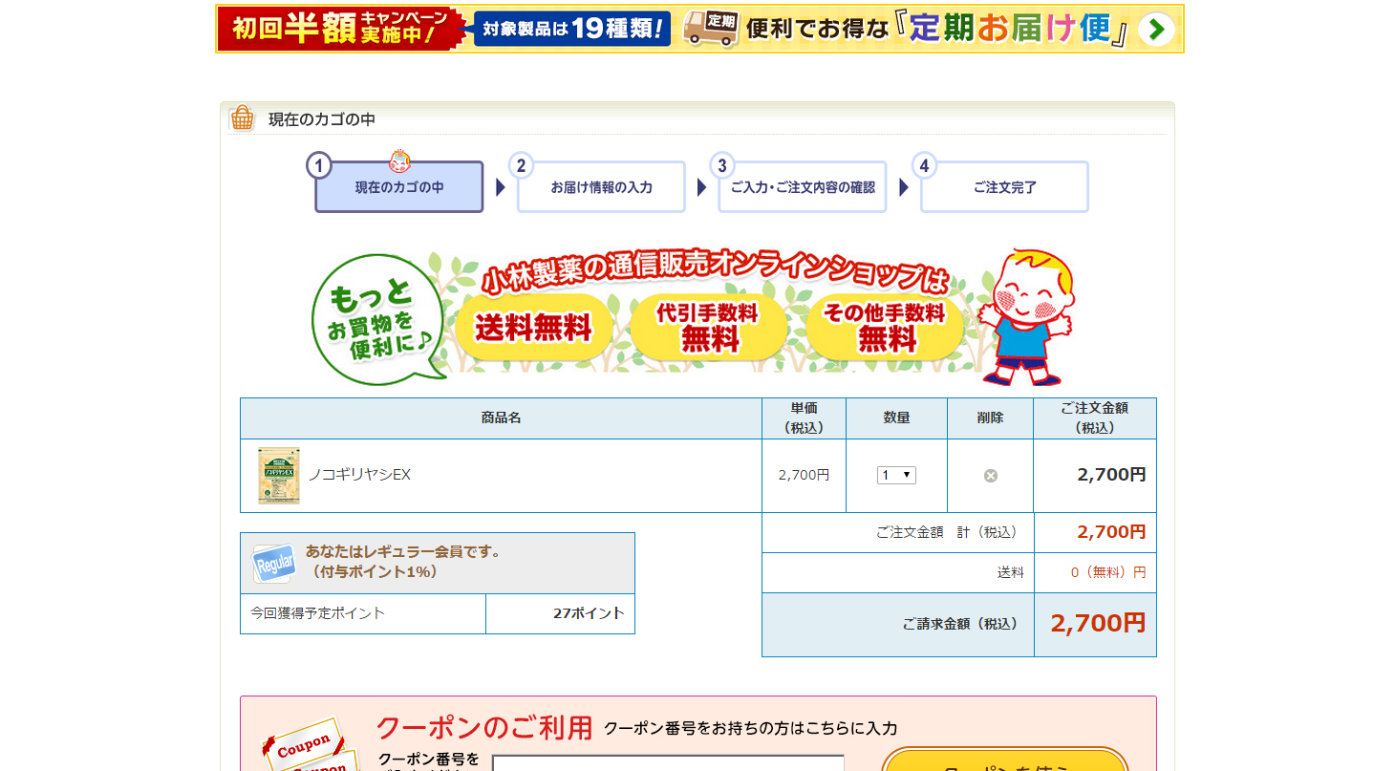1395x771 pixels.
Task: Open the ノコギリヤシEX product name
Action: [359, 474]
